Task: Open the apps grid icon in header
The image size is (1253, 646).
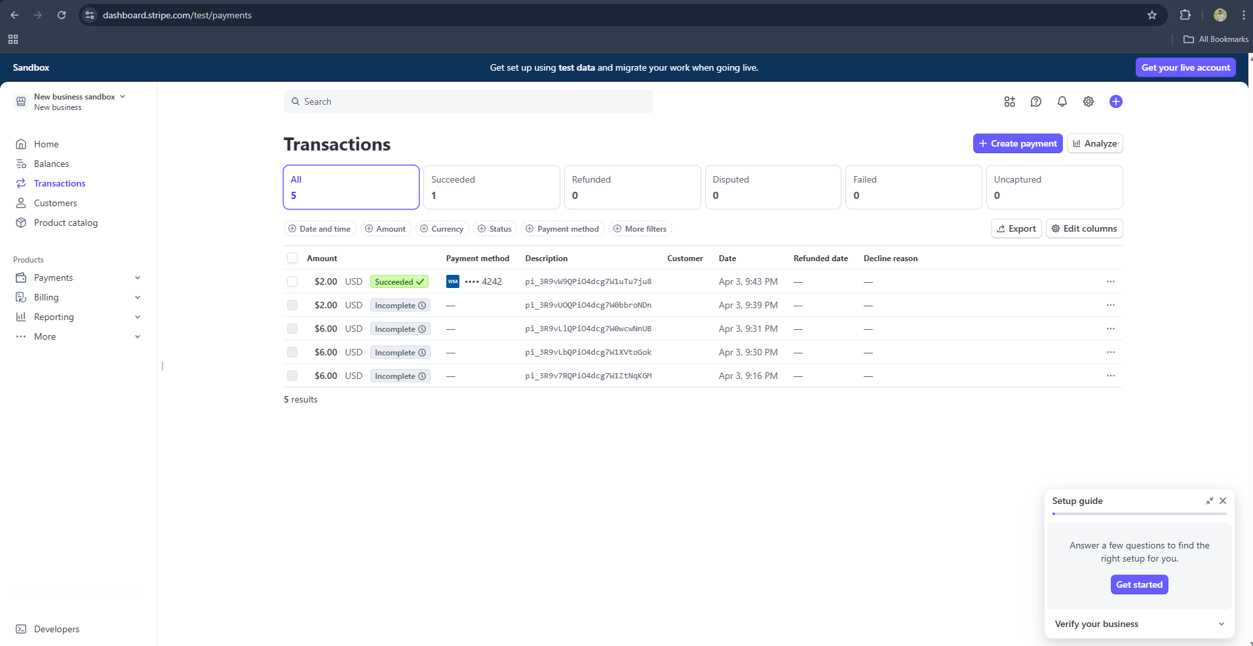Action: tap(1009, 101)
